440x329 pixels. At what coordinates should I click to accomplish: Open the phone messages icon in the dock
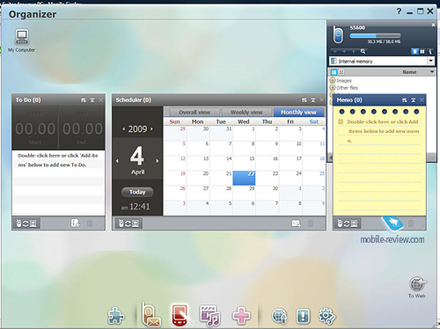151,315
